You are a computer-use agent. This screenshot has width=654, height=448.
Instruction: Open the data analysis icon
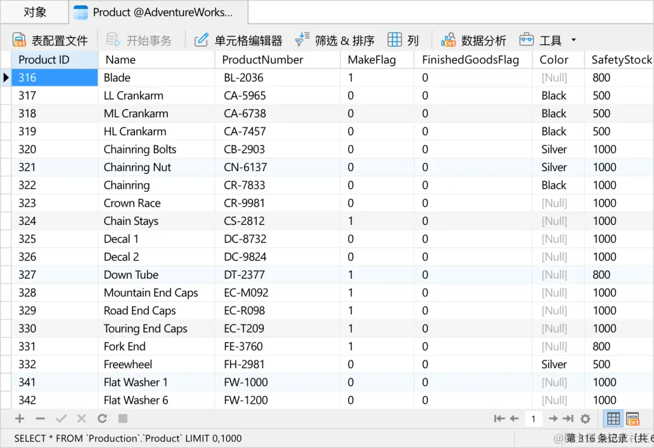448,40
